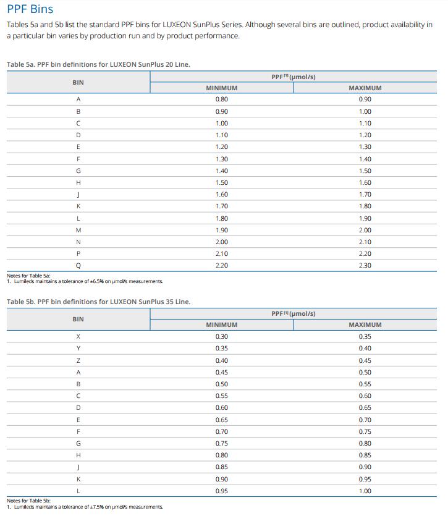This screenshot has width=448, height=521.
Task: Click the MINIMUM column header in Table 5b
Action: (x=221, y=325)
